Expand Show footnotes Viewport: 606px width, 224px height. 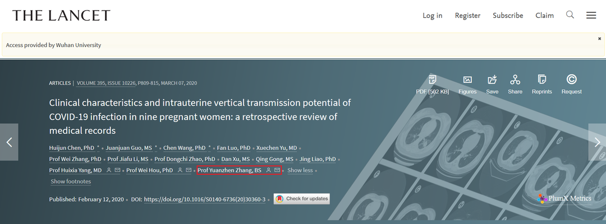coord(71,181)
